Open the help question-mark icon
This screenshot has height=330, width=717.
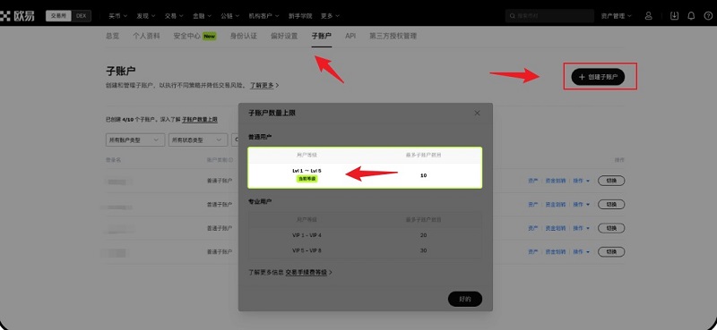tap(709, 16)
